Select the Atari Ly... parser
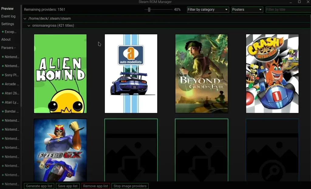This screenshot has width=311, height=189. [x=12, y=102]
